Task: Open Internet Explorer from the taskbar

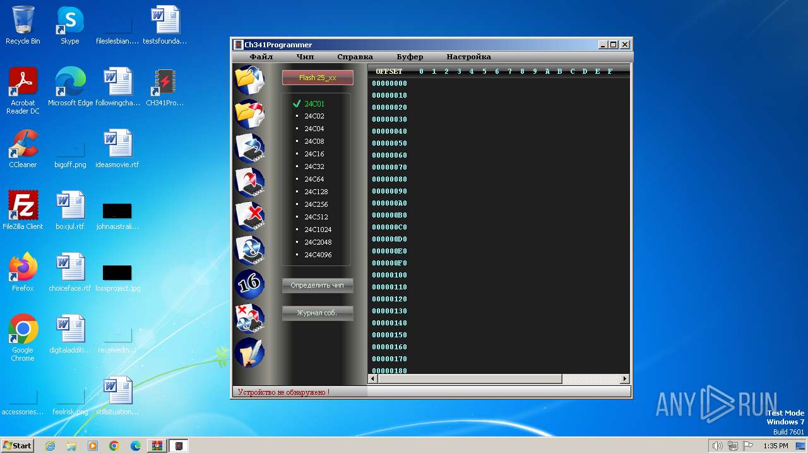Action: tap(50, 446)
